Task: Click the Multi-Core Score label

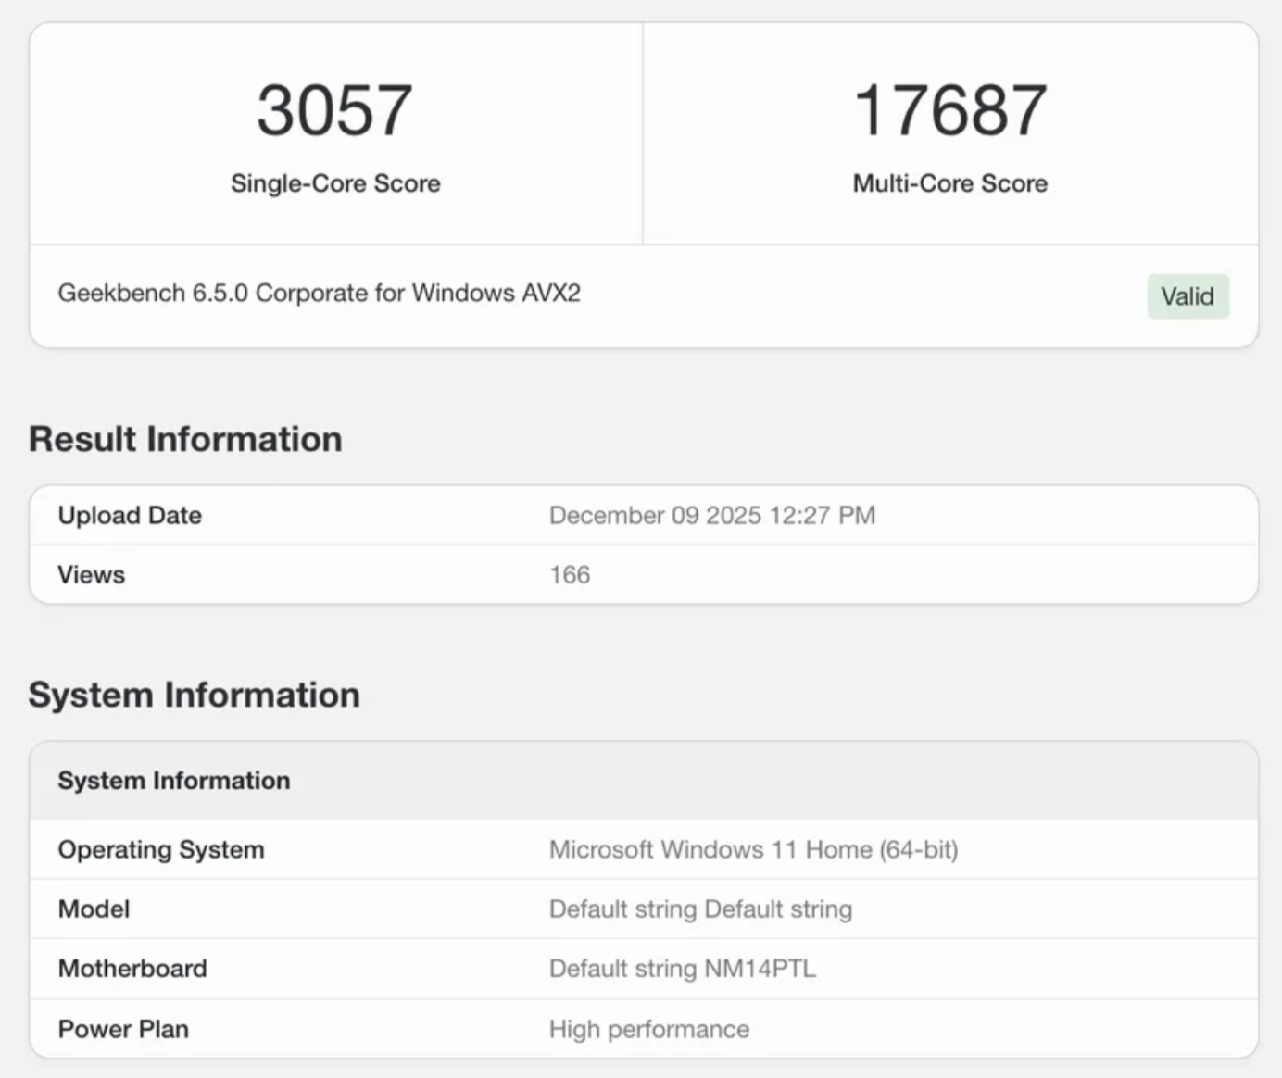Action: (x=949, y=183)
